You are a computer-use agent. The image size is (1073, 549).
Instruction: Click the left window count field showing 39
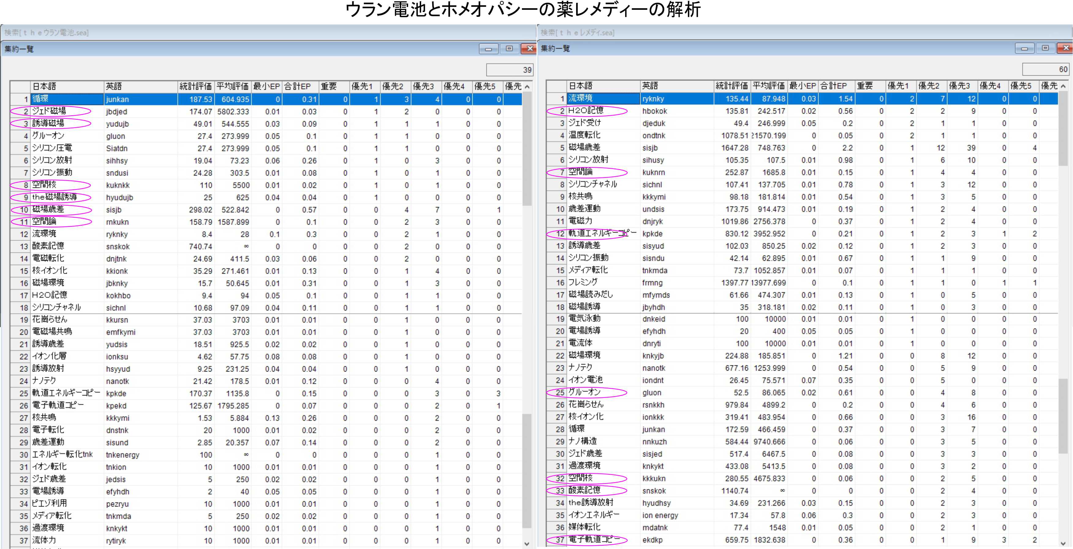(x=510, y=70)
